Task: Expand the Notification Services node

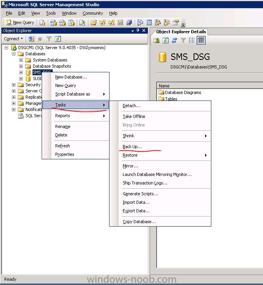Action: click(x=13, y=109)
